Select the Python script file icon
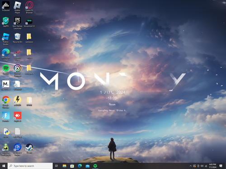 coord(6,133)
